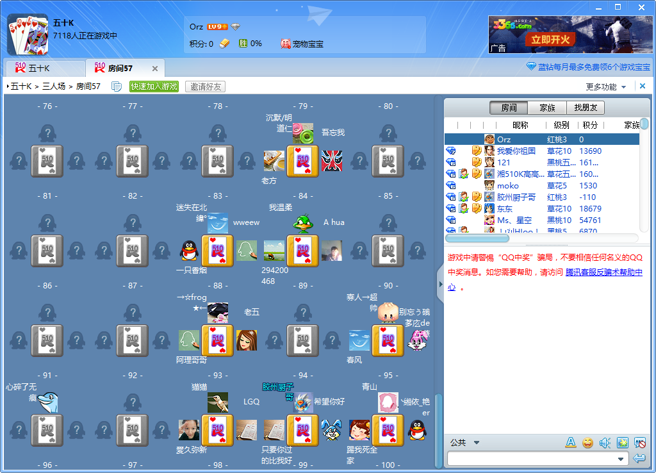656x473 pixels.
Task: Mute chat sound with speaker icon
Action: coord(604,443)
